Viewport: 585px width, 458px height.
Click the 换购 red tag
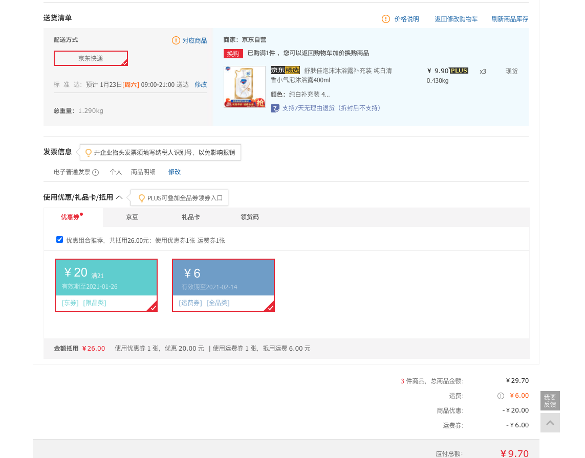tap(233, 53)
